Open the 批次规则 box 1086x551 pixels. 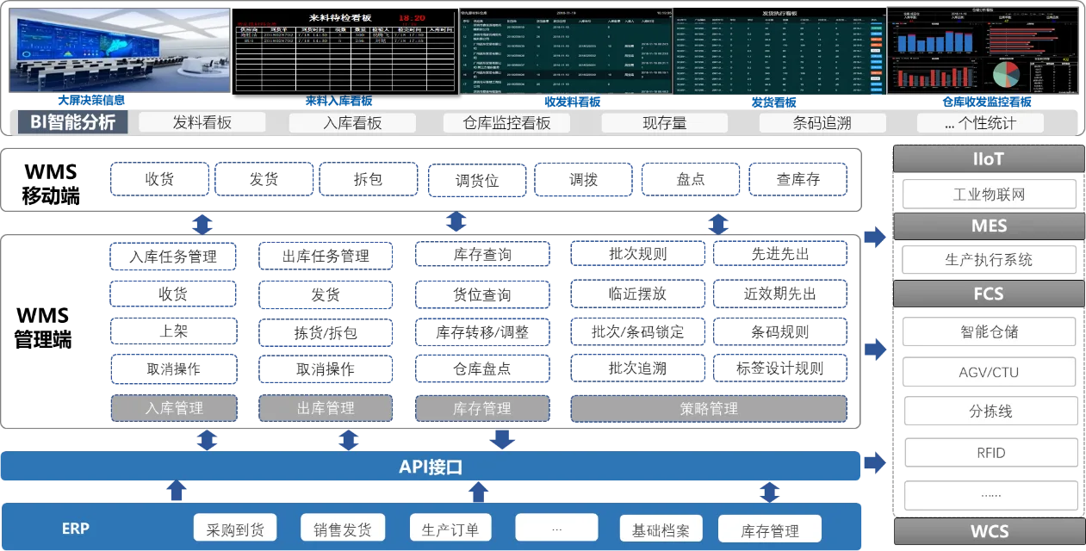point(637,254)
